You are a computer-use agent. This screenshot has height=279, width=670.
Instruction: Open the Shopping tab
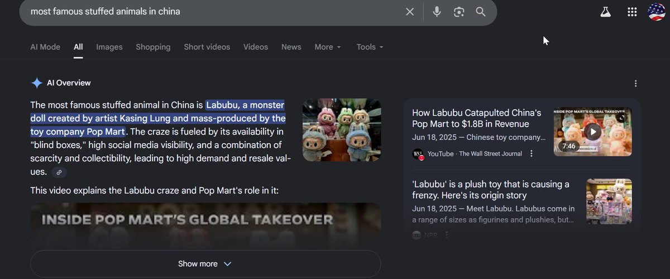coord(153,47)
